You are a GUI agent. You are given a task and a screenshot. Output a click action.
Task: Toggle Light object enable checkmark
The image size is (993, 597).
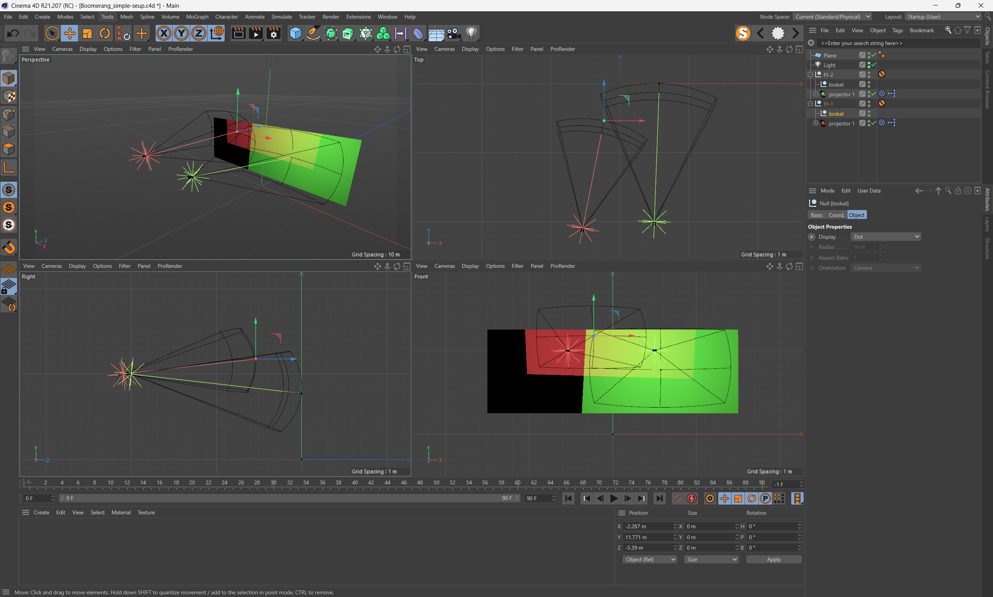click(x=874, y=65)
